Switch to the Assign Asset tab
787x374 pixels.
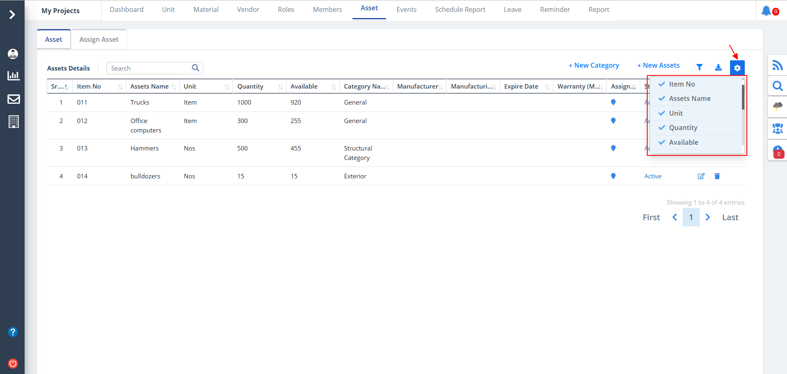click(99, 39)
